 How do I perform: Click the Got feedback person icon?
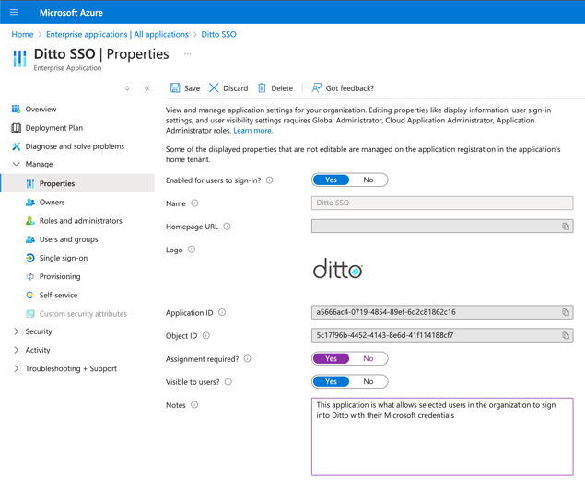coord(316,88)
